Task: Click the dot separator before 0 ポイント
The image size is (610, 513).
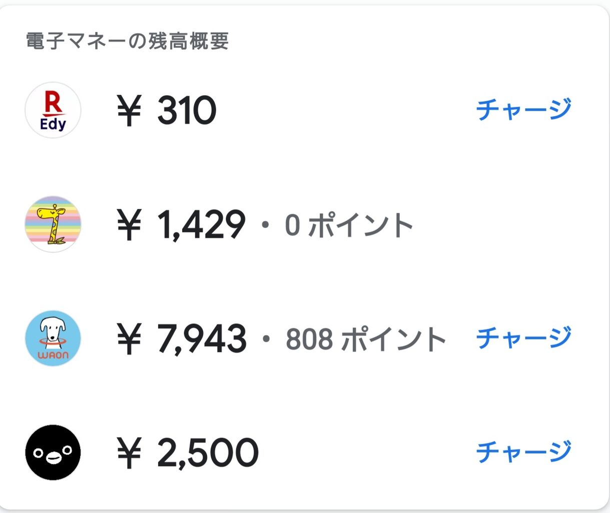Action: point(266,225)
